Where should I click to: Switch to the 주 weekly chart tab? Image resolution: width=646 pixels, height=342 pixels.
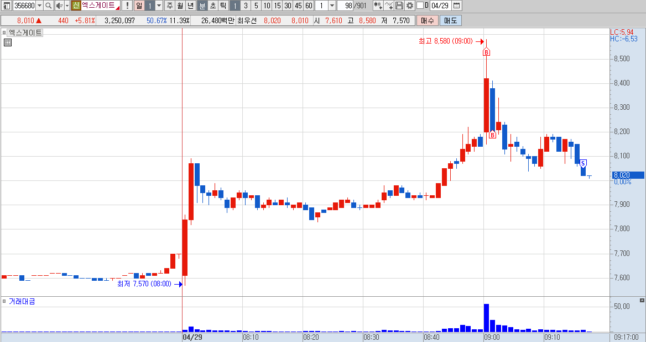[170, 6]
